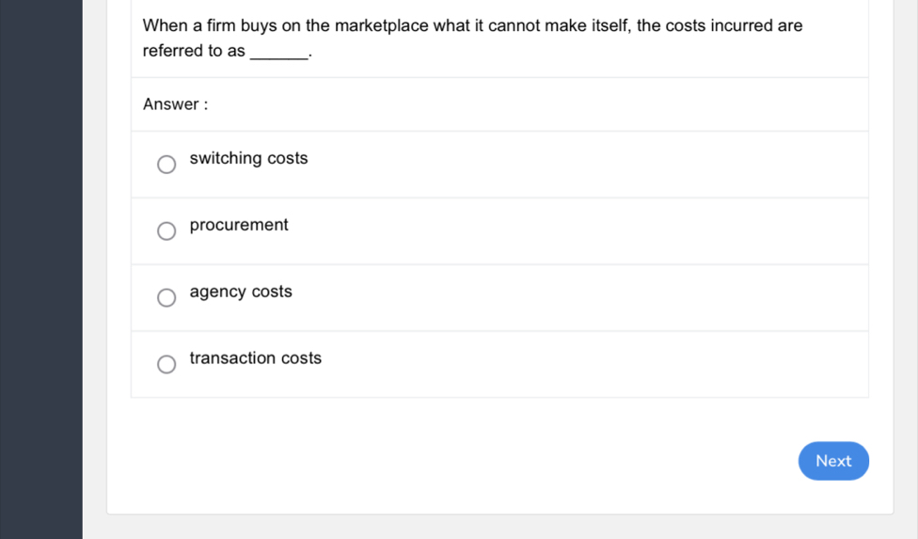Click empty space in procurement option row
The height and width of the screenshot is (539, 918).
[x=583, y=231]
